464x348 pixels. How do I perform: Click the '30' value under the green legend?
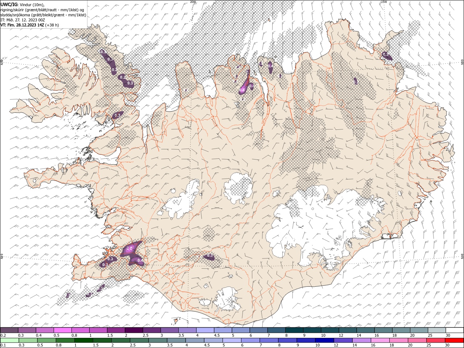(447, 345)
